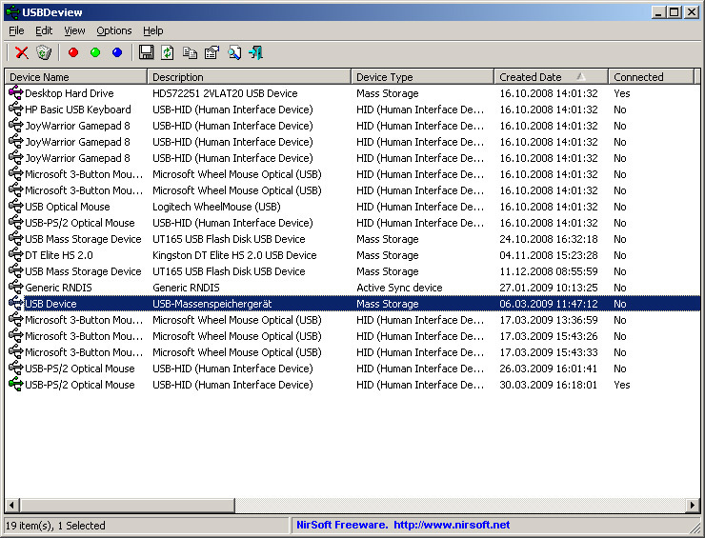Sort by Connected column header
This screenshot has height=538, width=705.
652,77
